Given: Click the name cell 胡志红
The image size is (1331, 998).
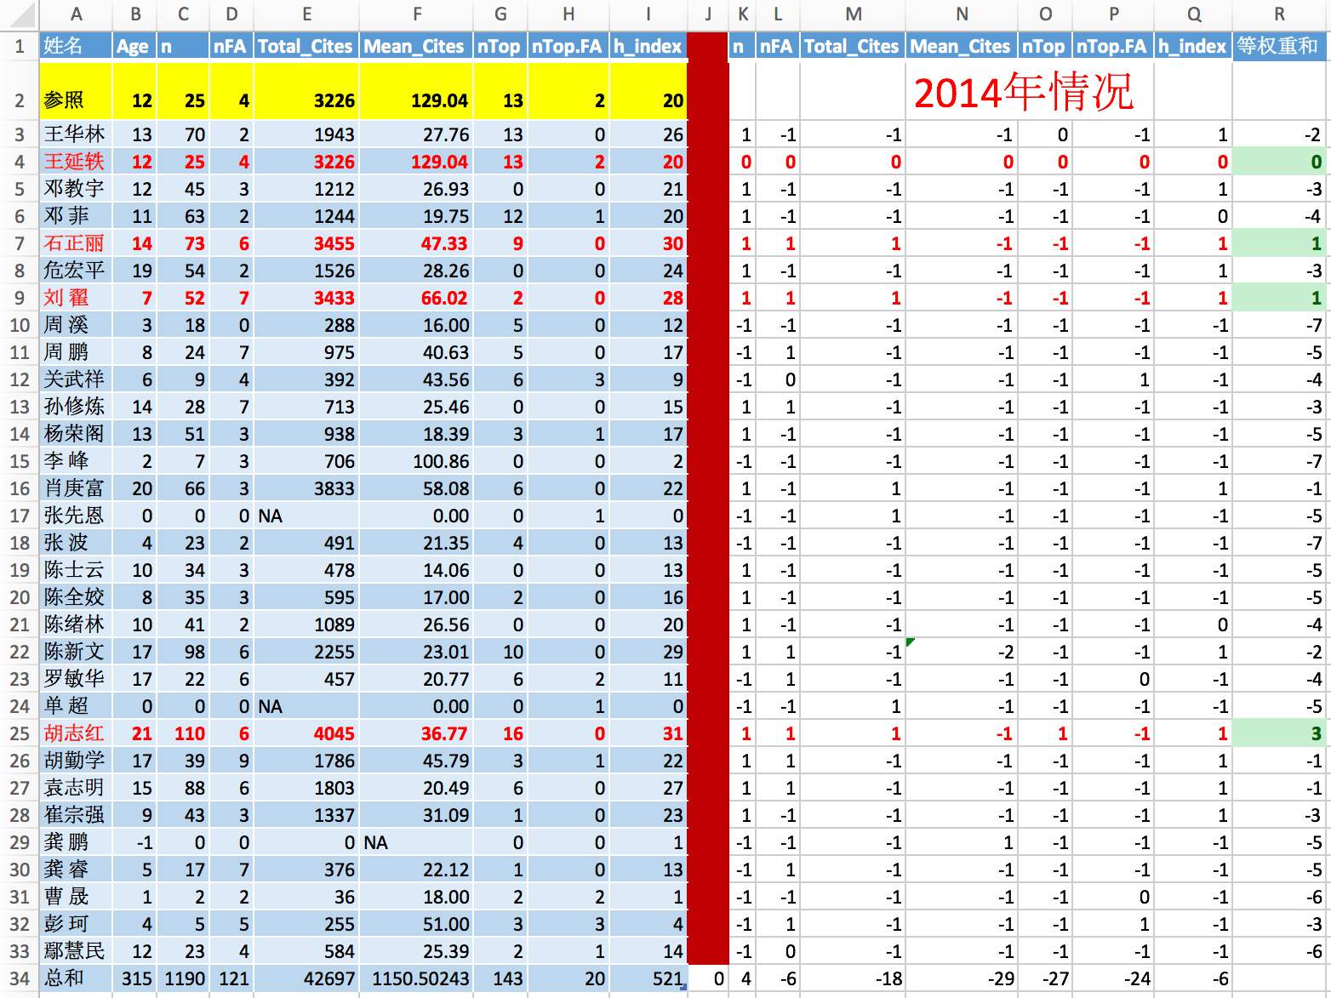Looking at the screenshot, I should click(76, 733).
